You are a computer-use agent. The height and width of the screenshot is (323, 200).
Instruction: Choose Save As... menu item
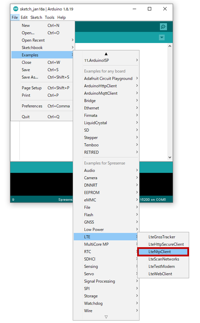point(42,77)
